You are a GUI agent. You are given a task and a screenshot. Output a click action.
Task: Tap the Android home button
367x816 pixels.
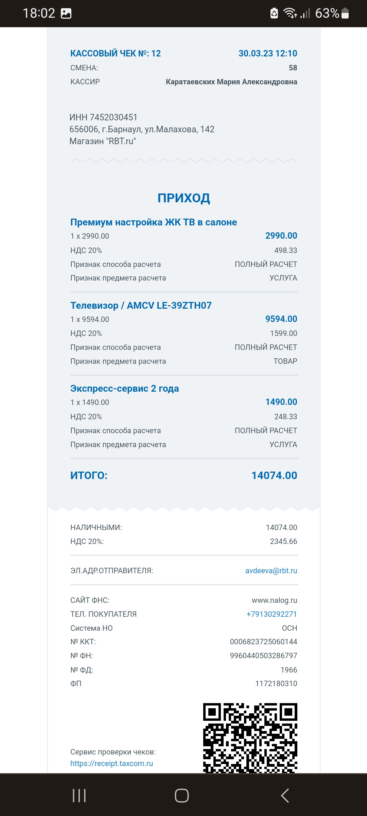tap(182, 796)
